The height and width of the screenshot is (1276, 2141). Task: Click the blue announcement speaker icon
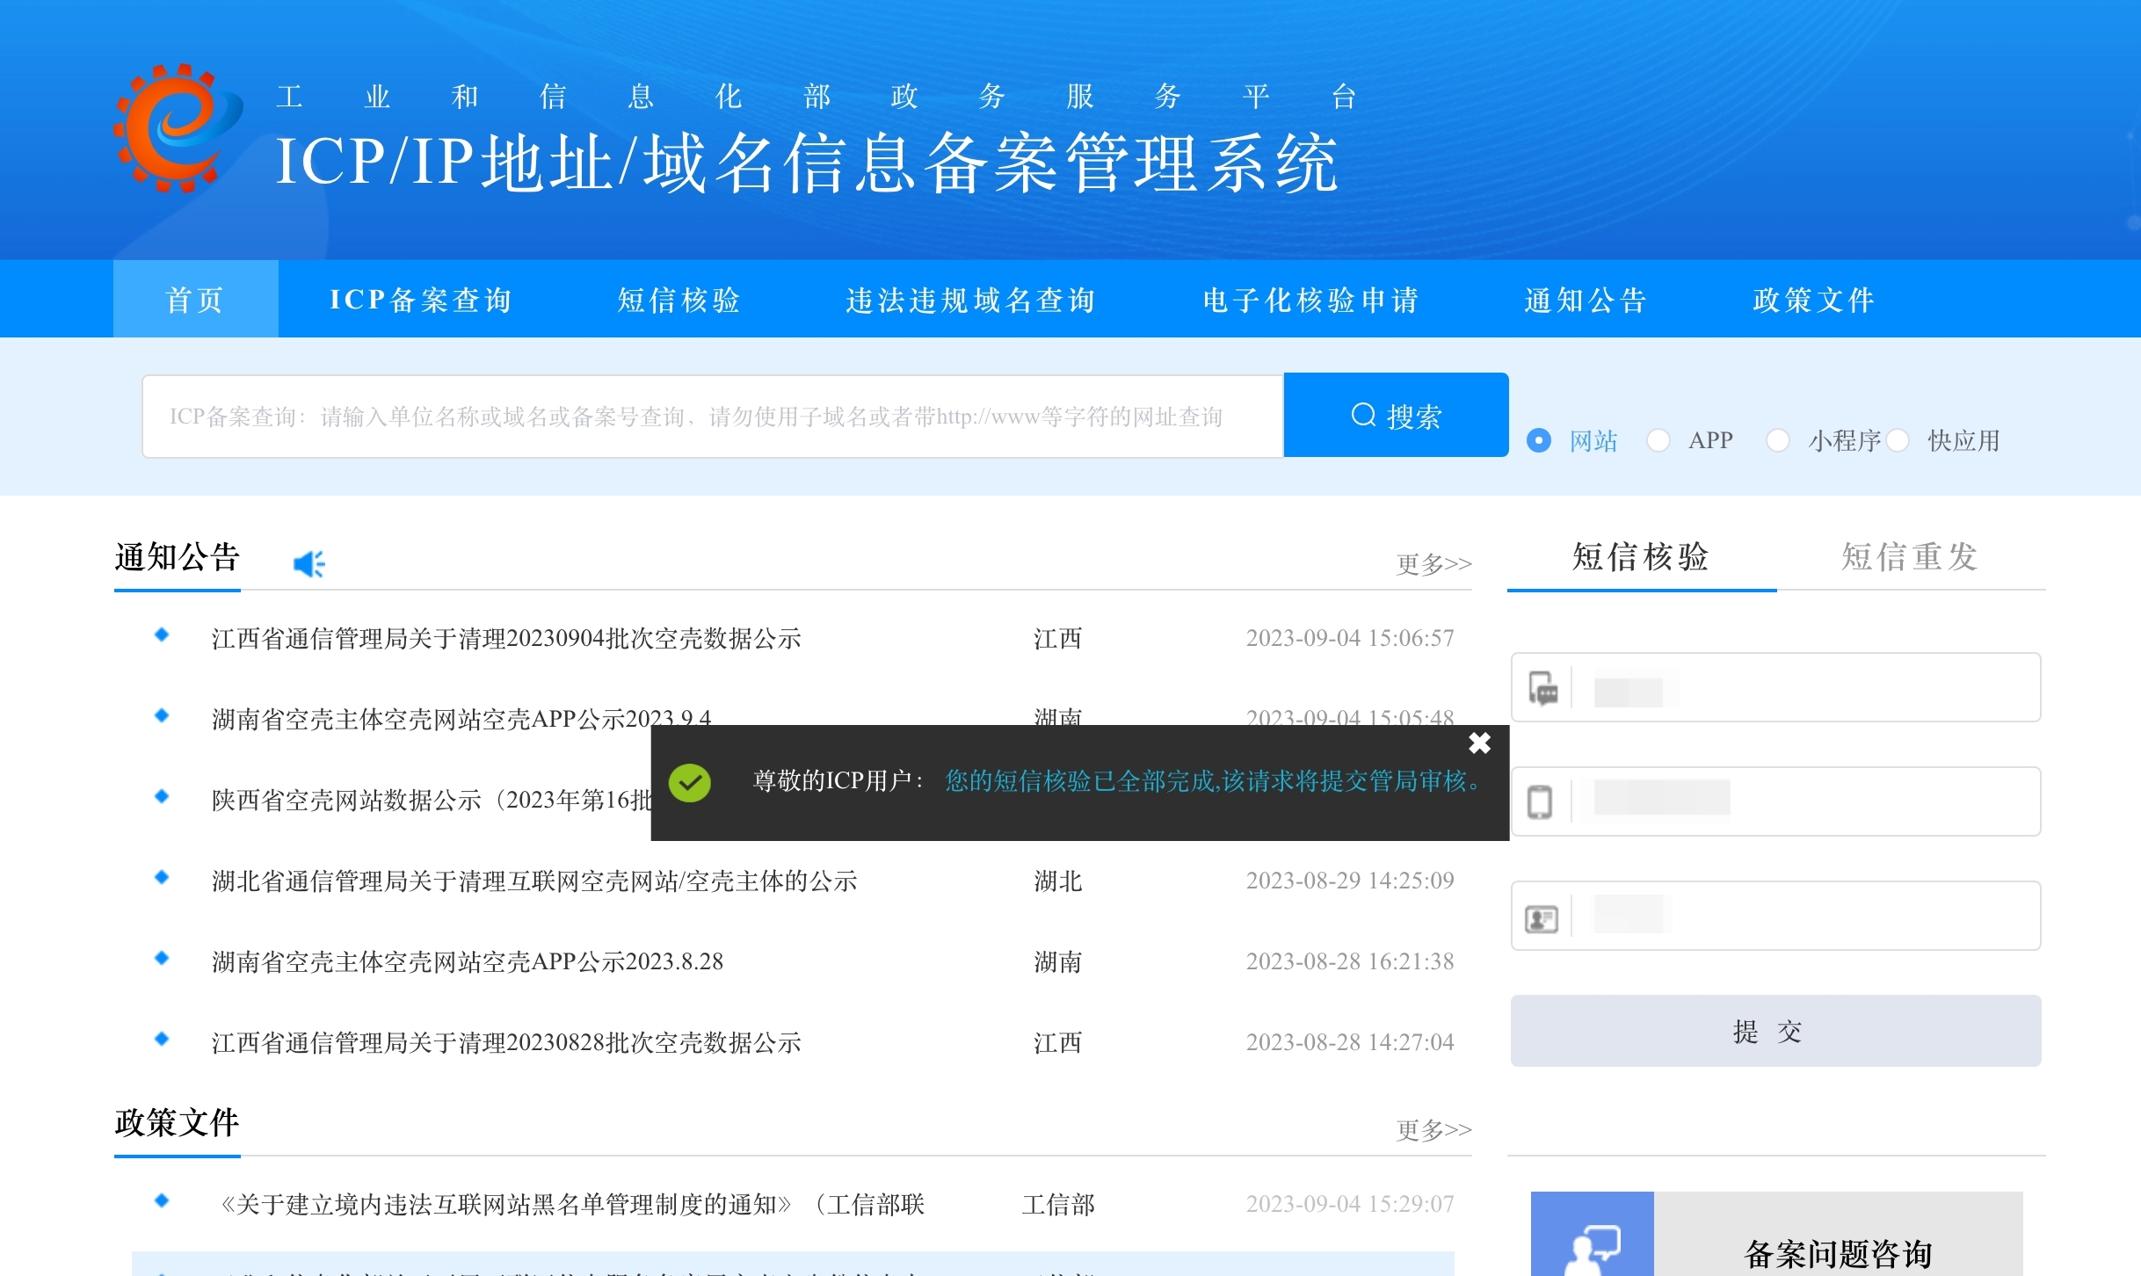308,563
